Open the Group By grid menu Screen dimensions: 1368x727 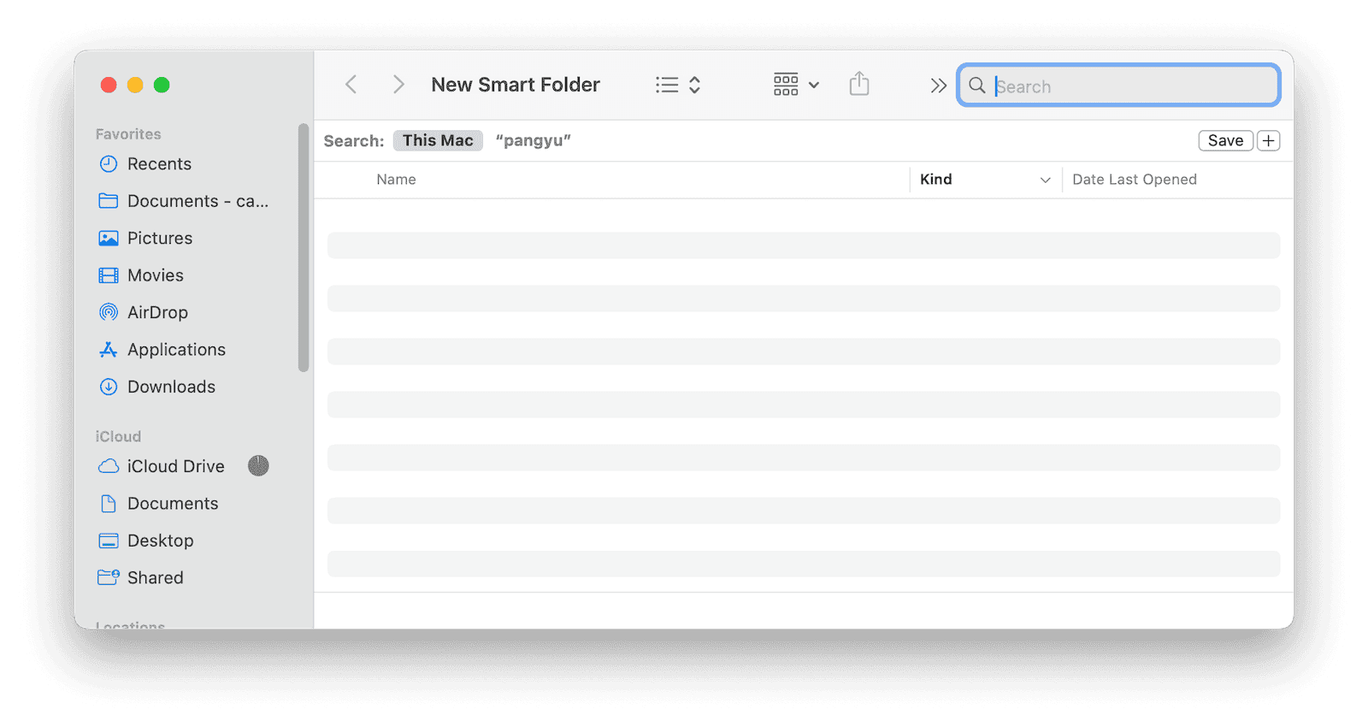[x=796, y=85]
